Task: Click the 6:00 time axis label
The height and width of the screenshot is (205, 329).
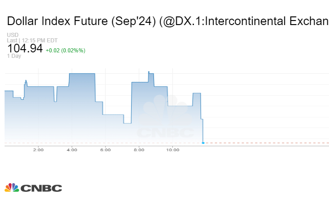Action: click(x=105, y=150)
